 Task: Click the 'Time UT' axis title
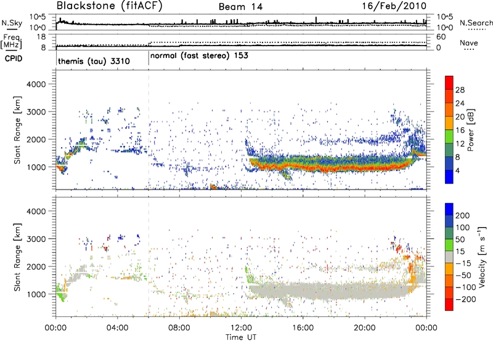coord(241,337)
